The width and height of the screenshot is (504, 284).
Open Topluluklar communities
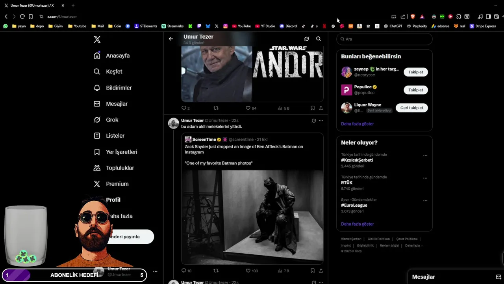[114, 168]
